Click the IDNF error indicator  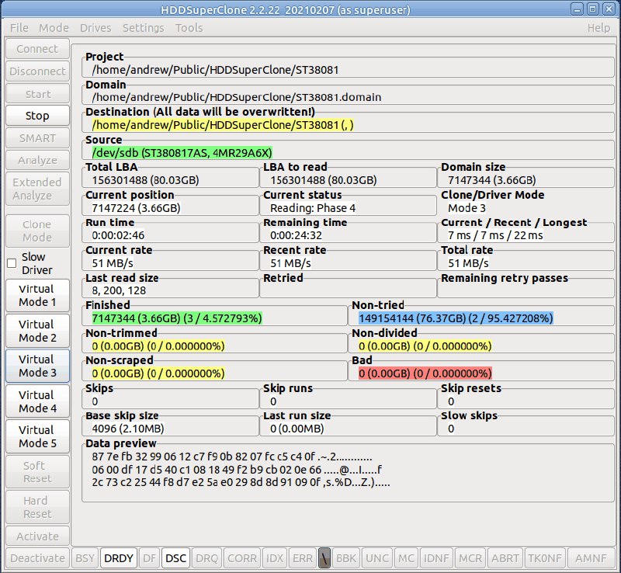436,558
